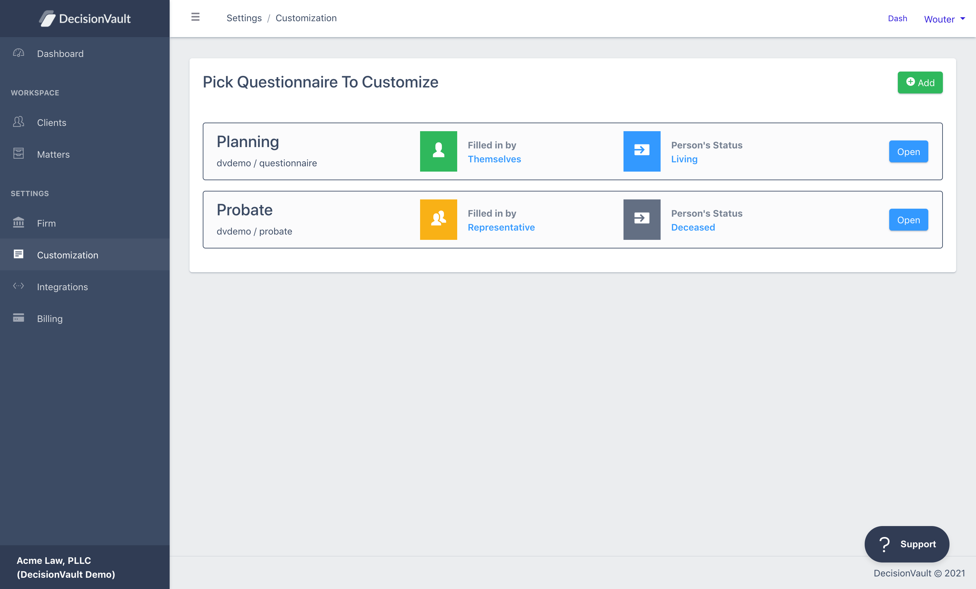Open the Support help widget
The width and height of the screenshot is (976, 589).
pos(906,543)
